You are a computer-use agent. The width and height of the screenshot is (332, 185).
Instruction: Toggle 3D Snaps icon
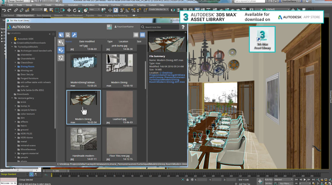click(122, 10)
